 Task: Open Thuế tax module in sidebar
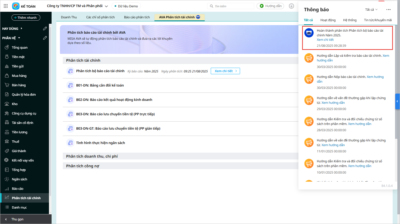tap(15, 142)
